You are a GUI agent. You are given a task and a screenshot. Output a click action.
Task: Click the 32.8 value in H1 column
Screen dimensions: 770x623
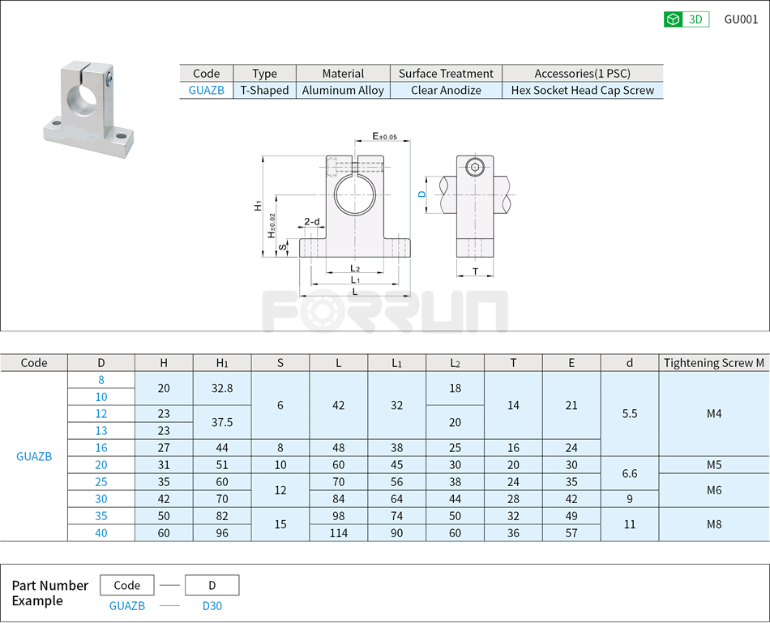[x=222, y=388]
